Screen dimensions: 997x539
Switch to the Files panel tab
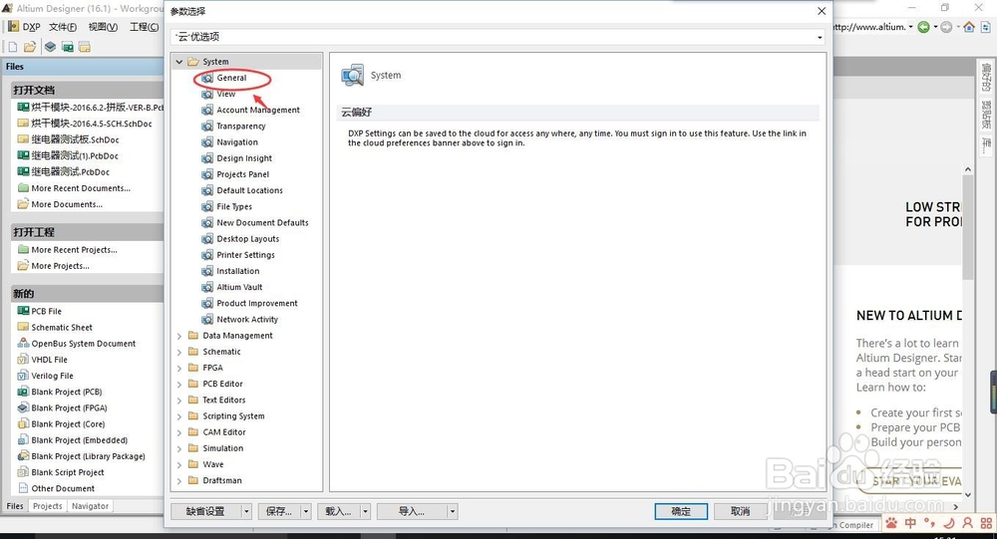(x=15, y=506)
